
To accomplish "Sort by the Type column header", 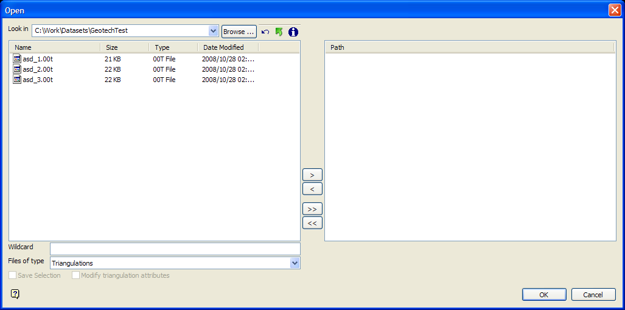I will pyautogui.click(x=173, y=47).
